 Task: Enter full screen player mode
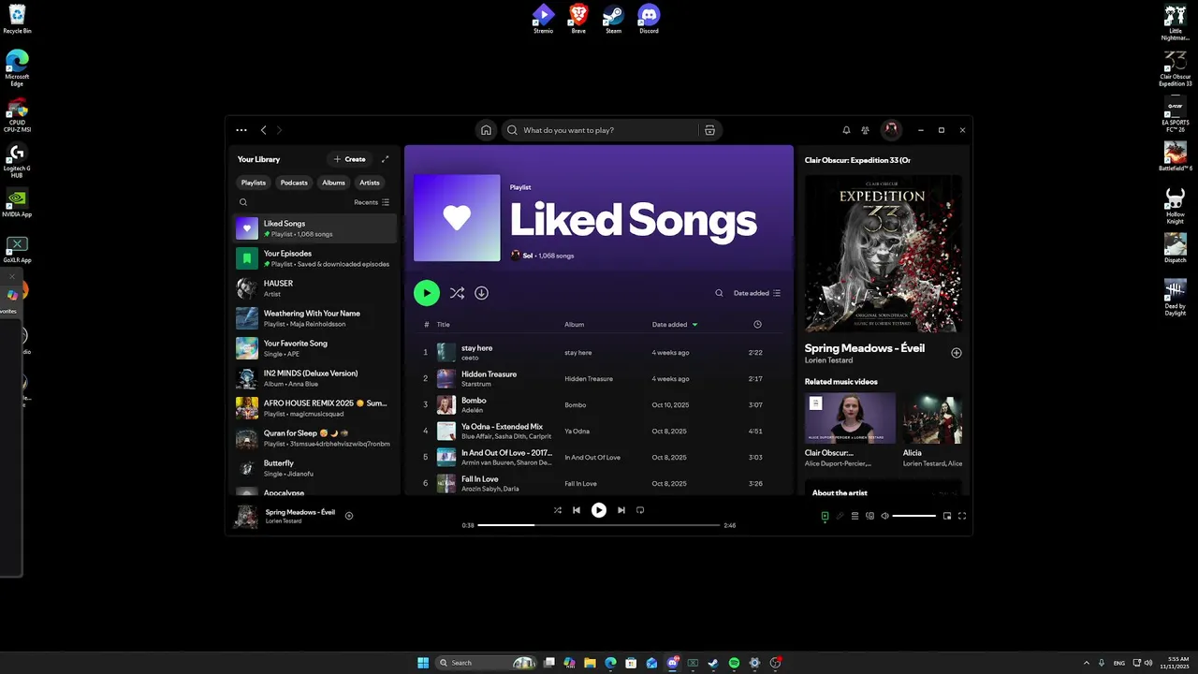click(962, 516)
